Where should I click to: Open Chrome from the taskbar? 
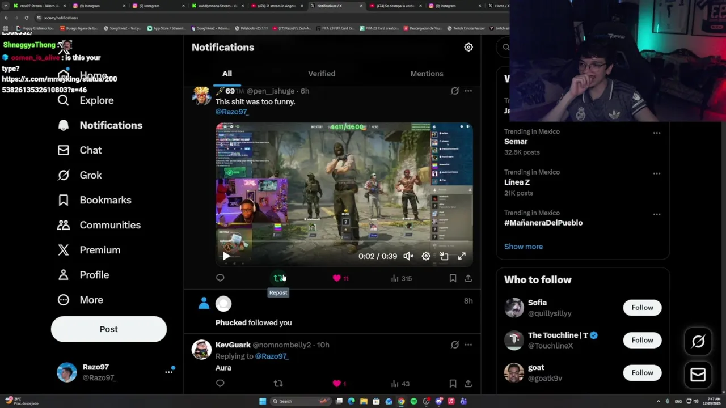coord(401,401)
